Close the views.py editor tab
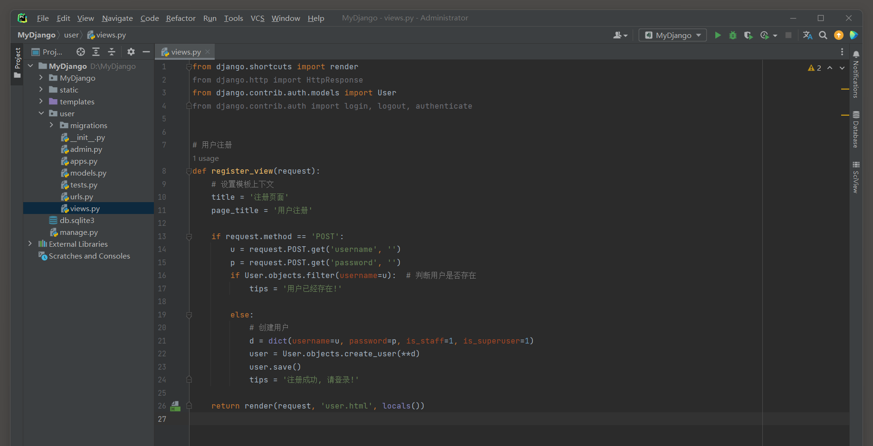The height and width of the screenshot is (446, 873). point(208,52)
